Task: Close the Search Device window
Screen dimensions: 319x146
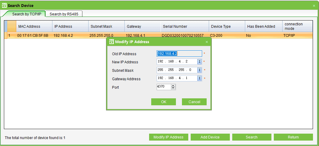Action: point(314,6)
